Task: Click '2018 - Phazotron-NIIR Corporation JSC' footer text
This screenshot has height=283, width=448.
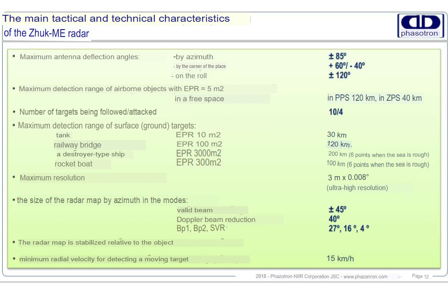Action: 297,277
